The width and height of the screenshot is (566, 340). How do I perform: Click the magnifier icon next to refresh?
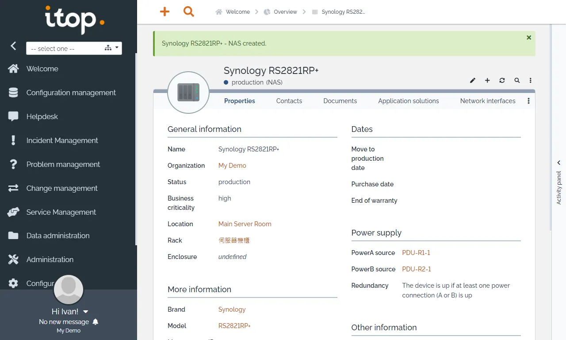[x=517, y=81]
